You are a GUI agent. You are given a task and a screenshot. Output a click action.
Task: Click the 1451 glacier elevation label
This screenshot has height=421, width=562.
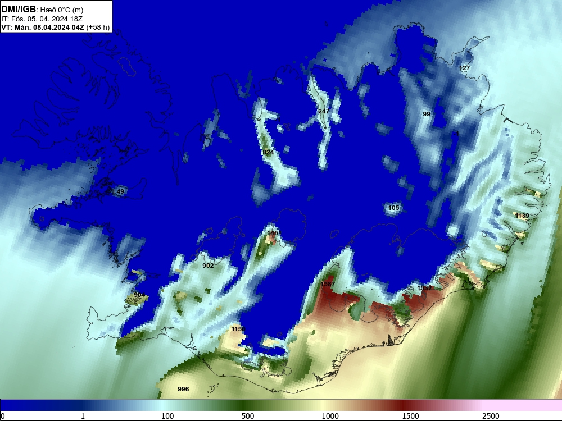274,233
